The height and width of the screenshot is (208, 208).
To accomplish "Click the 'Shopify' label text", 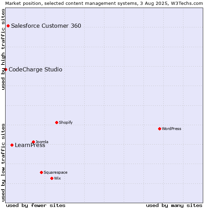I will 66,123.
